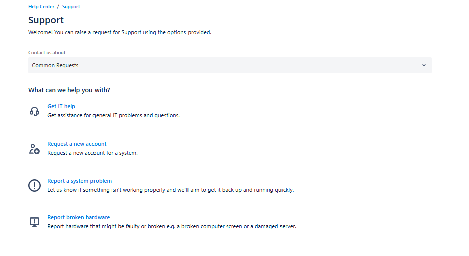The image size is (469, 256).
Task: Click 'Request a new account for a system' text
Action: tap(92, 153)
